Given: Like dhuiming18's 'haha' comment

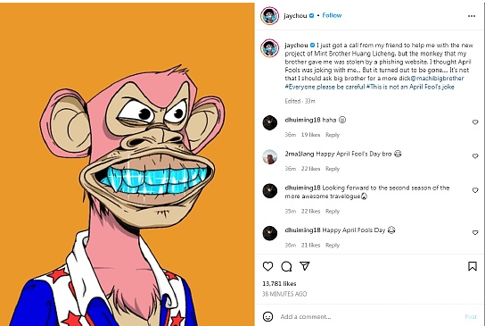Looking at the screenshot, I should (475, 122).
